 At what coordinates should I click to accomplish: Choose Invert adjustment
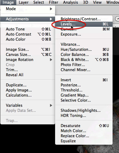coord(84,80)
